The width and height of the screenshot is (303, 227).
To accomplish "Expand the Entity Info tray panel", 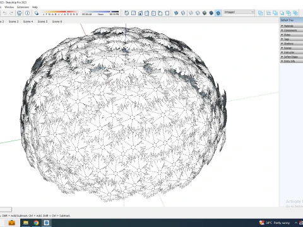I will [x=292, y=61].
